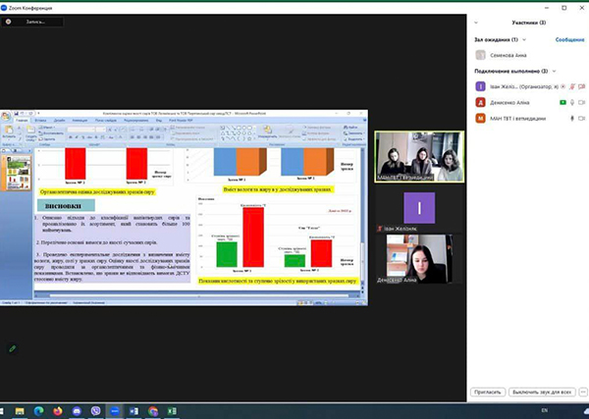The height and width of the screenshot is (419, 589).
Task: Click the slide horizontal scrollbar
Action: 197,296
